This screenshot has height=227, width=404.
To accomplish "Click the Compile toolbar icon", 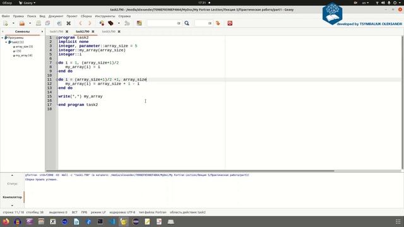I will click(x=102, y=23).
